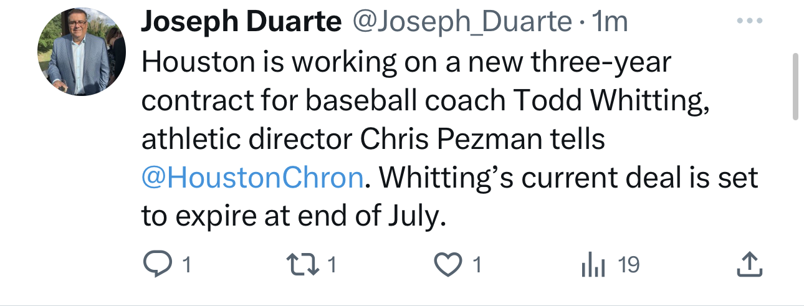Image resolution: width=804 pixels, height=306 pixels.
Task: Open Joseph Duarte's profile photo
Action: pyautogui.click(x=82, y=52)
